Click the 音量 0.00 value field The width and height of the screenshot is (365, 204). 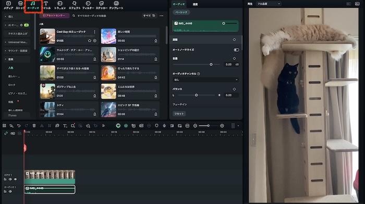(x=228, y=64)
